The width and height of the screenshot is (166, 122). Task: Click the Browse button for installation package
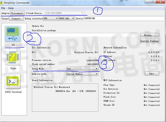pos(150,35)
